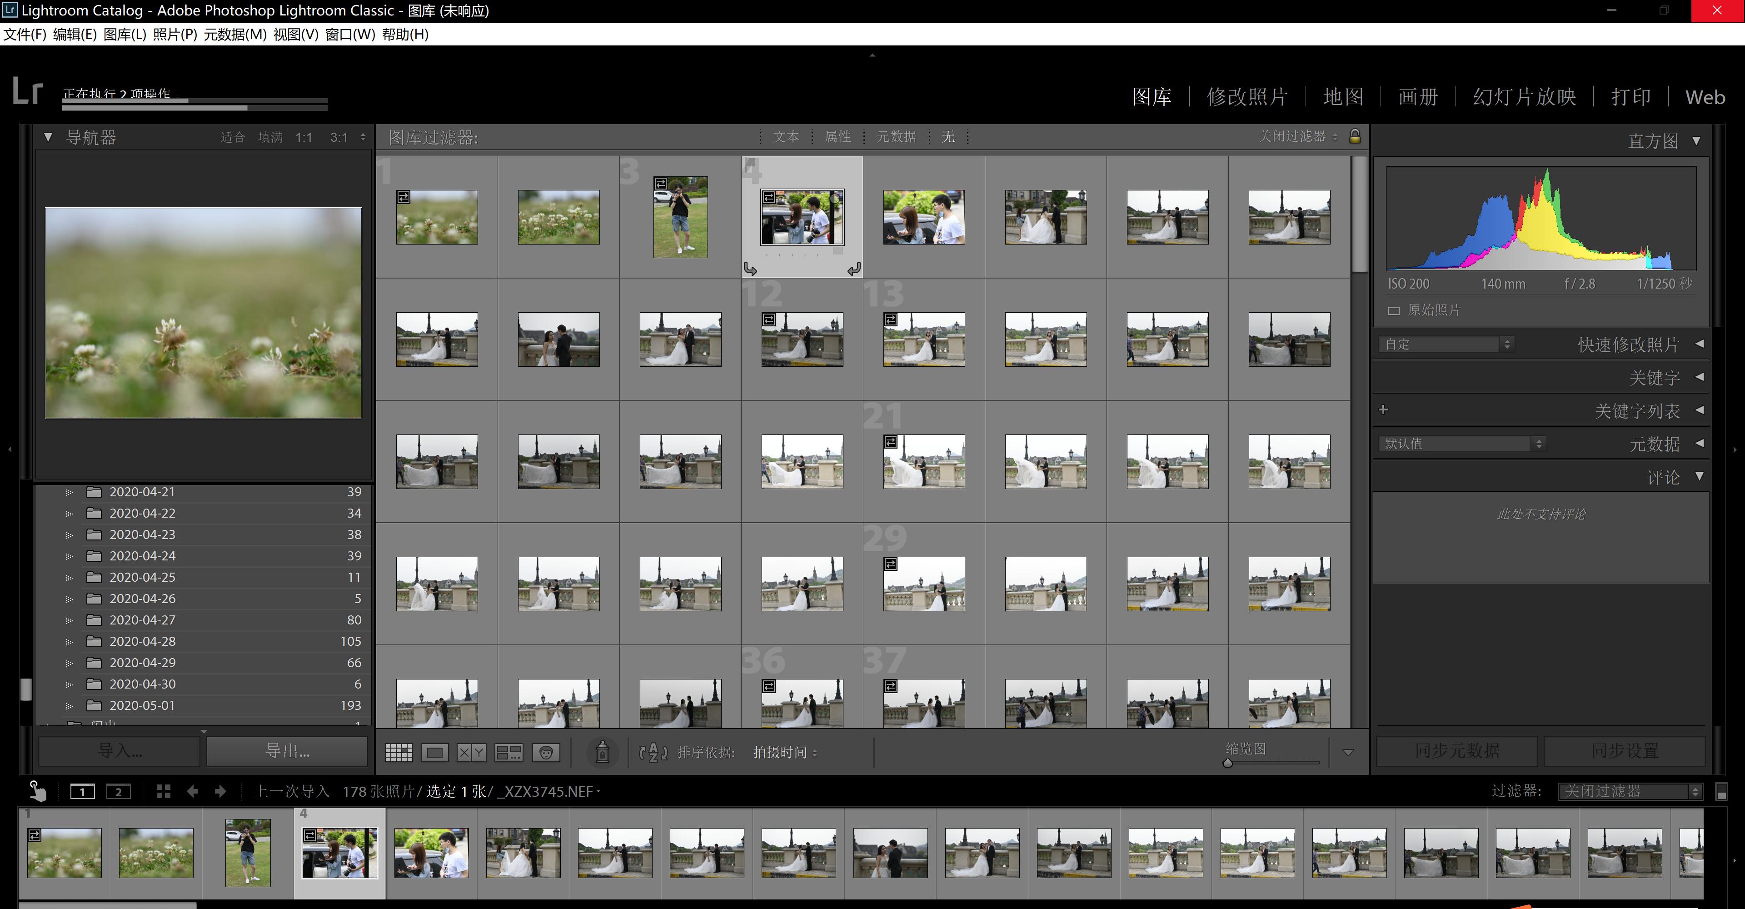The image size is (1745, 909).
Task: Open survey view icon
Action: (509, 753)
